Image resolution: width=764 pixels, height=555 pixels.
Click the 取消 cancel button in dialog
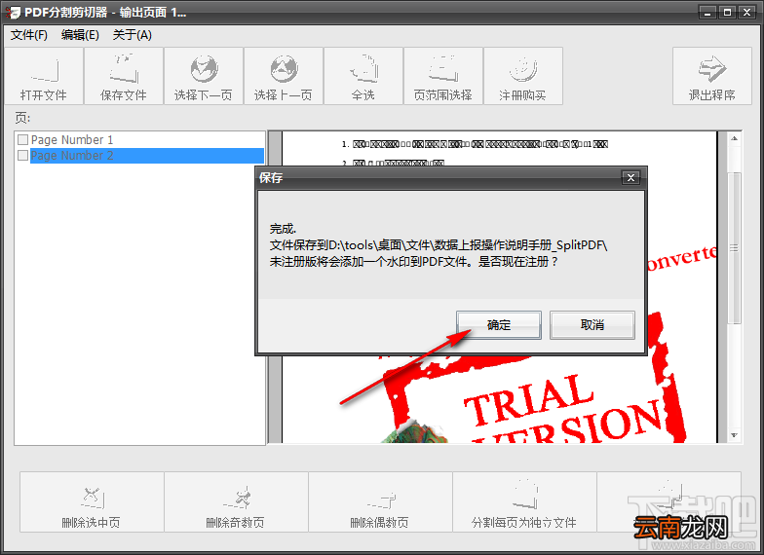click(592, 325)
